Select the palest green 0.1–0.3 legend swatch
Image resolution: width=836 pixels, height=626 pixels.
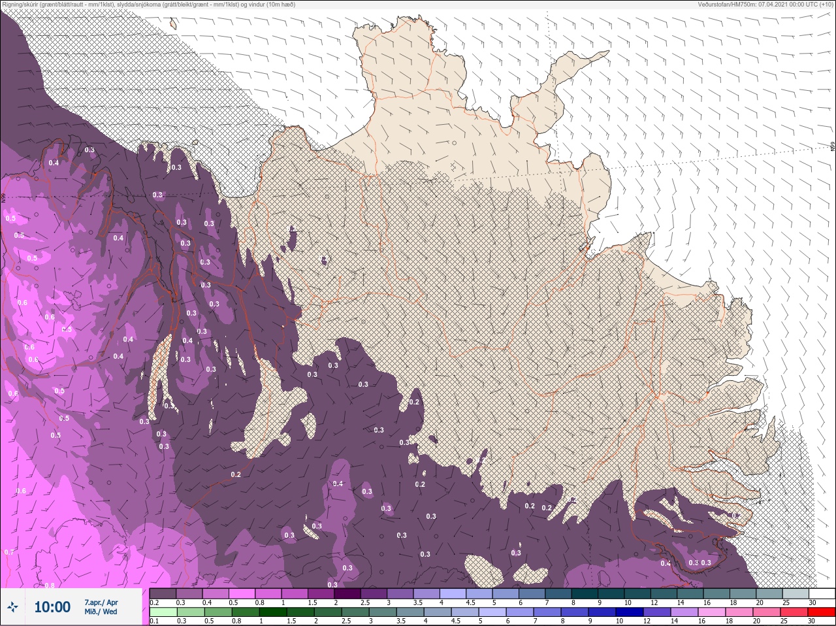click(163, 612)
